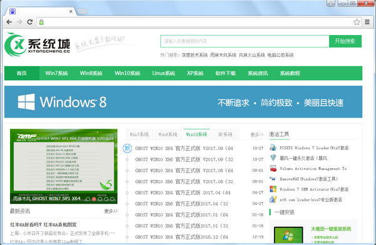Click the 开始搜索 button
The image size is (376, 245).
(x=345, y=41)
